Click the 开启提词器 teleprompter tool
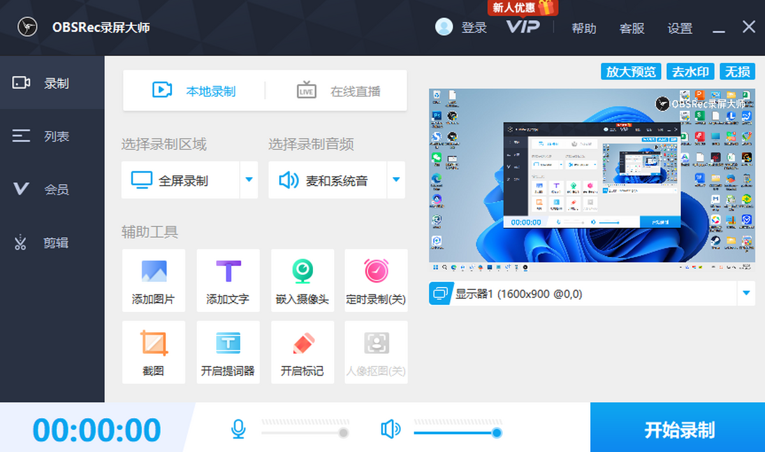Viewport: 765px width, 452px height. [228, 353]
